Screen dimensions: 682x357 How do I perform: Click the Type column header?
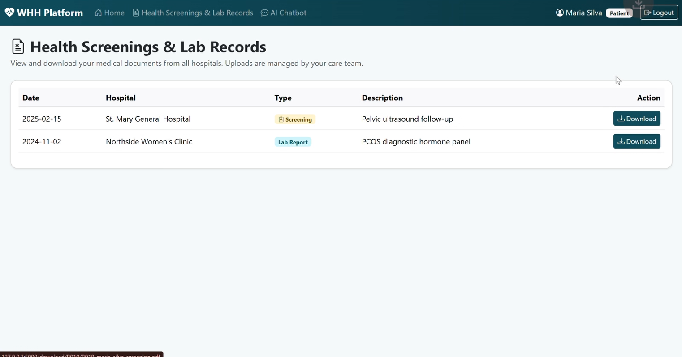(283, 98)
